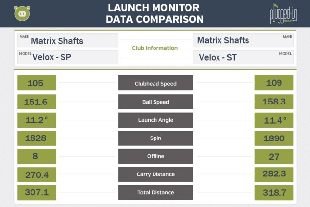Select the Total Distance row label
310x207 pixels.
(155, 192)
